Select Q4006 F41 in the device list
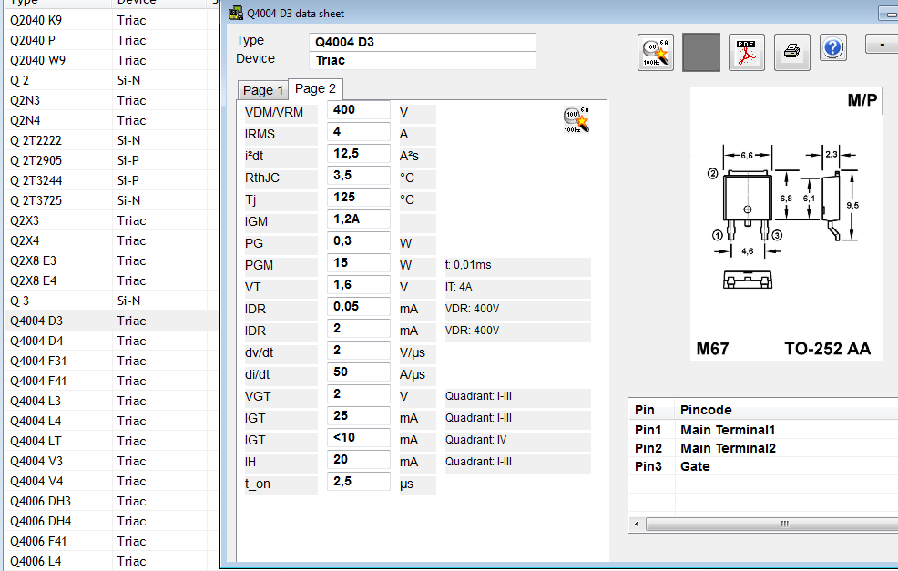This screenshot has height=571, width=898. (111, 541)
